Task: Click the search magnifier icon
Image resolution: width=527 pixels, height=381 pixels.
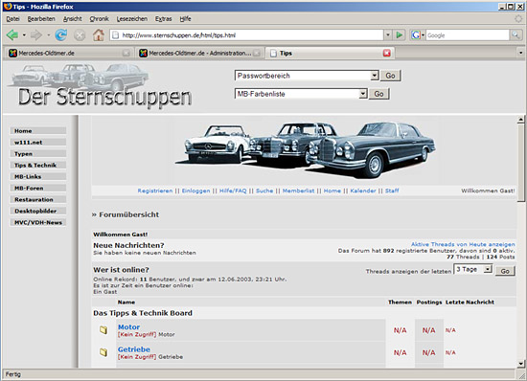Action: pos(516,34)
